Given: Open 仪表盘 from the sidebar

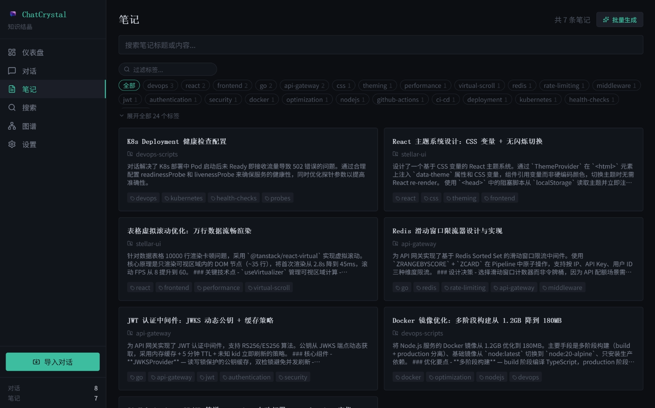Looking at the screenshot, I should (29, 52).
